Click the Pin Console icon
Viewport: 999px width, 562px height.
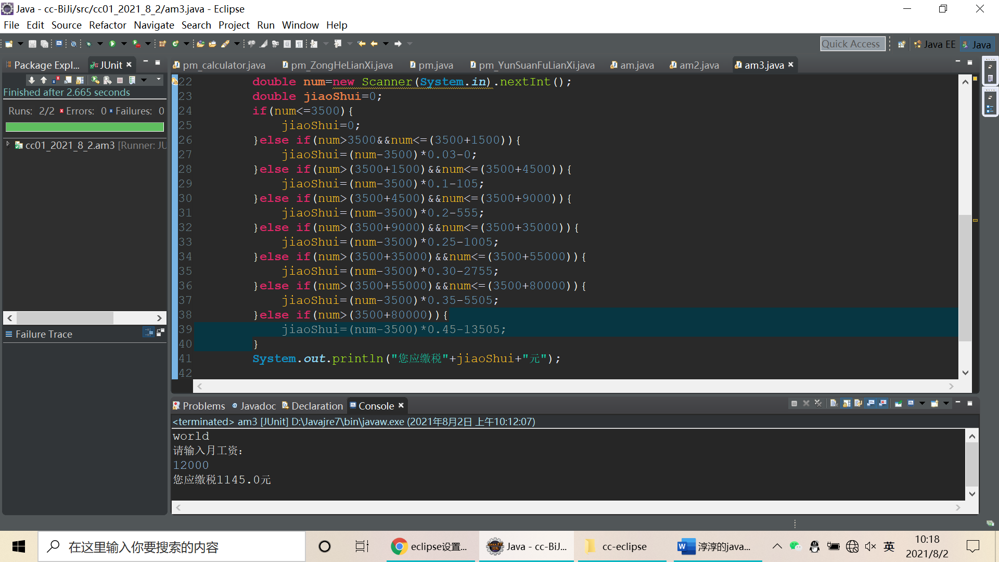(x=899, y=403)
